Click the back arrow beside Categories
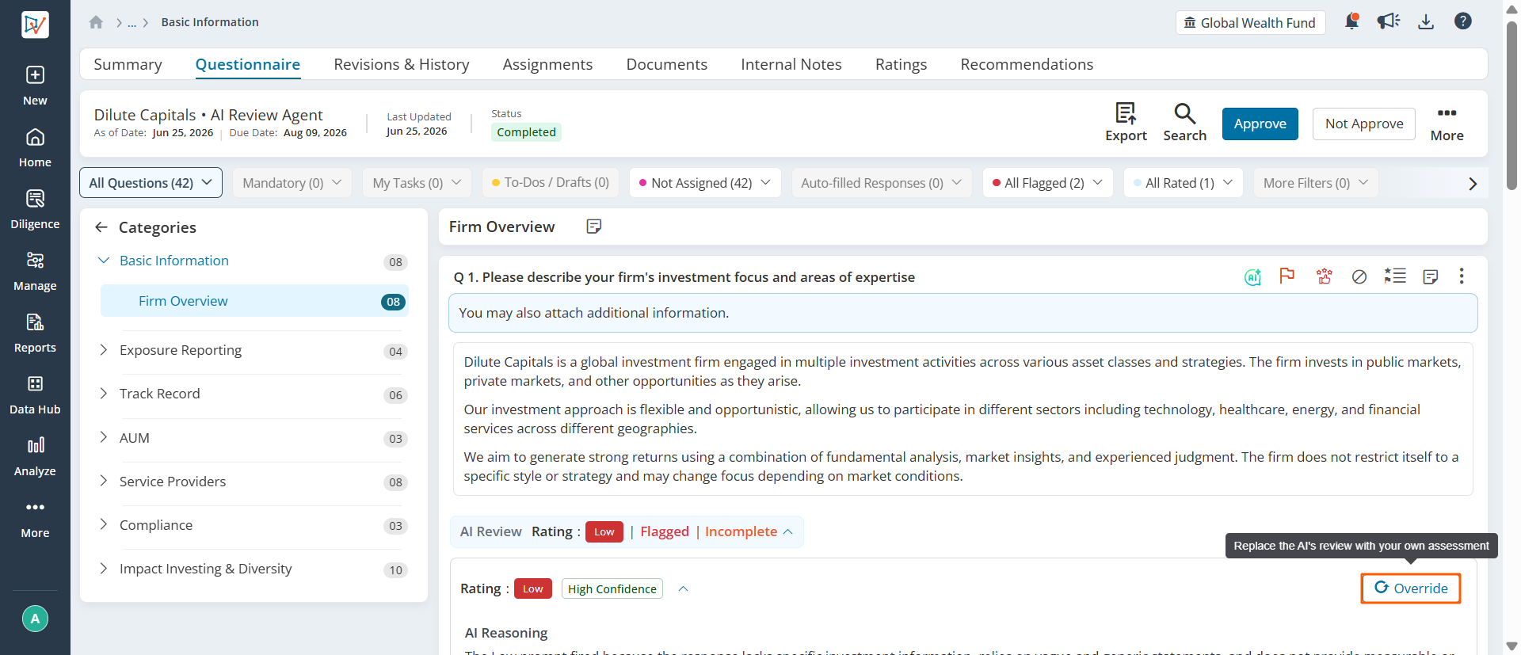The height and width of the screenshot is (655, 1521). [101, 227]
